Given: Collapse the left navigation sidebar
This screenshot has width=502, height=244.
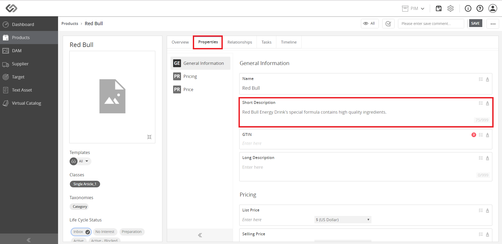Looking at the screenshot, I should tap(29, 240).
